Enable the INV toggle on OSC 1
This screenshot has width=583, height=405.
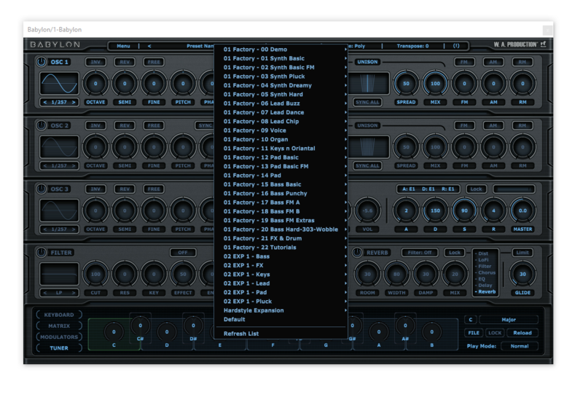tap(95, 62)
